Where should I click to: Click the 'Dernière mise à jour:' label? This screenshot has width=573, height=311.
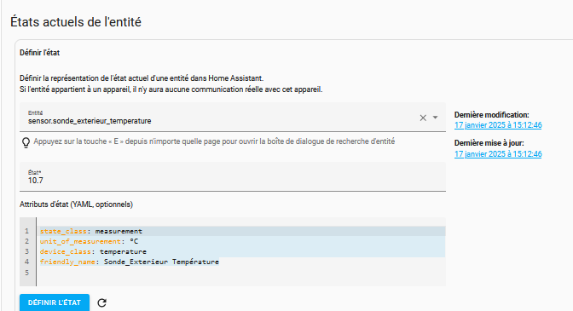pyautogui.click(x=489, y=143)
